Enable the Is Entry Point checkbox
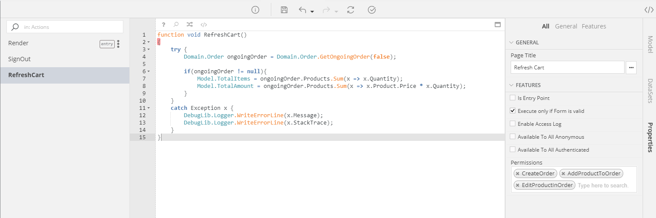The width and height of the screenshot is (656, 218). click(x=513, y=98)
